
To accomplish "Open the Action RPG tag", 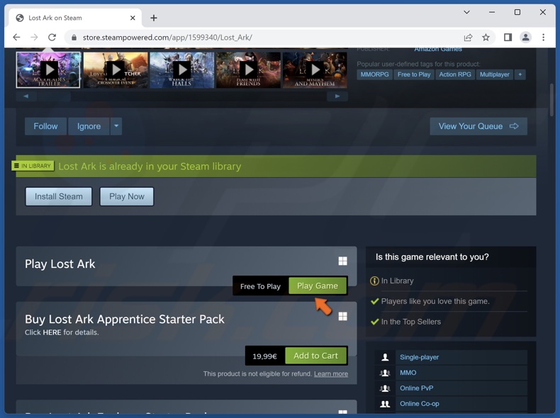I will click(x=455, y=74).
